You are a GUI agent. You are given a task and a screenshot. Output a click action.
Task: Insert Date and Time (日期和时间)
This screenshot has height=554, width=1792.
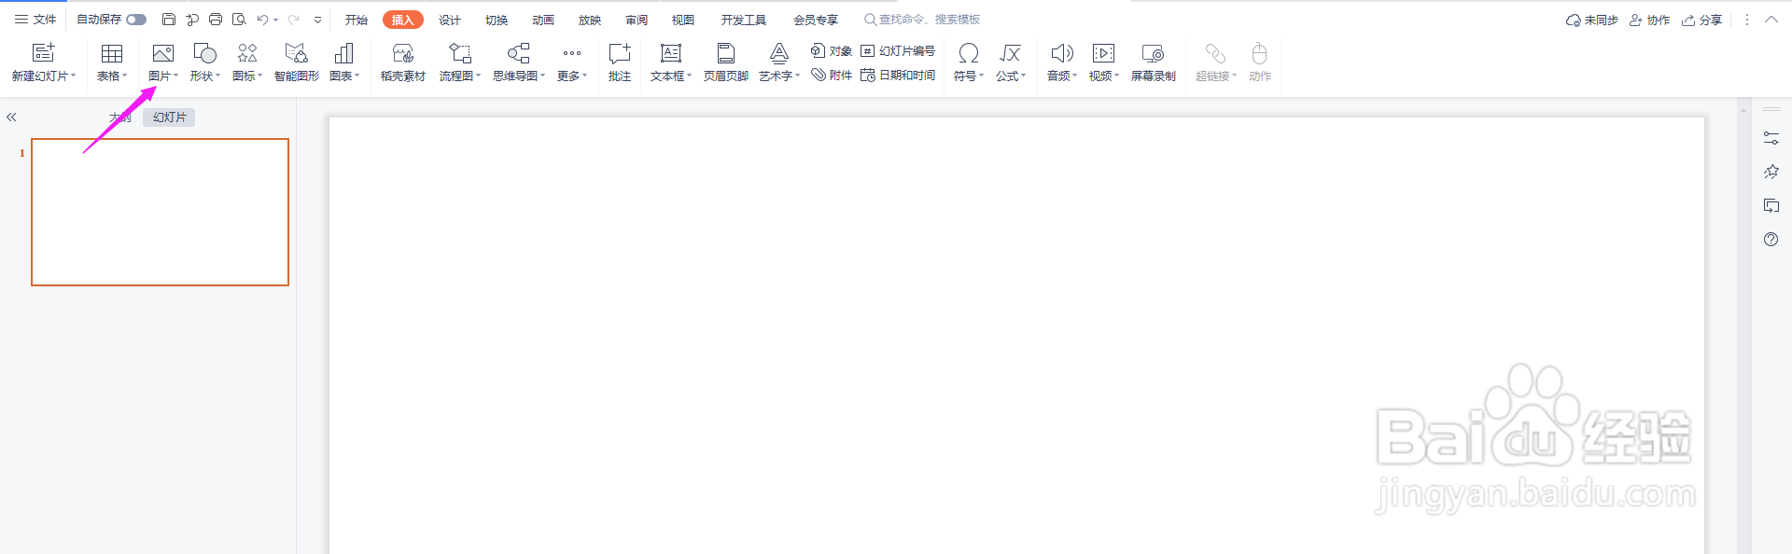[x=898, y=76]
